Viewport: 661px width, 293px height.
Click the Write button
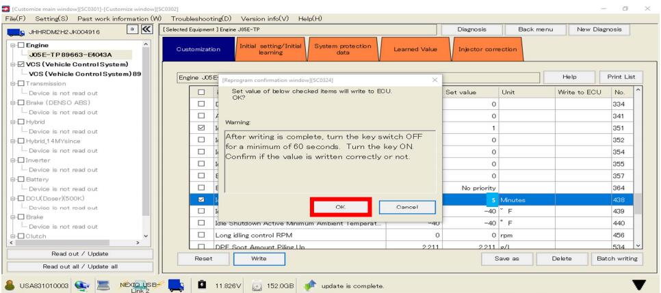259,259
